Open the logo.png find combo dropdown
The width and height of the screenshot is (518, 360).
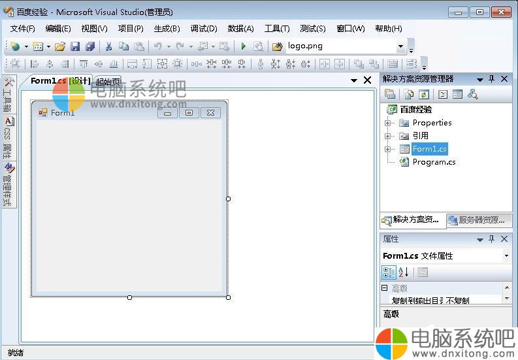400,46
